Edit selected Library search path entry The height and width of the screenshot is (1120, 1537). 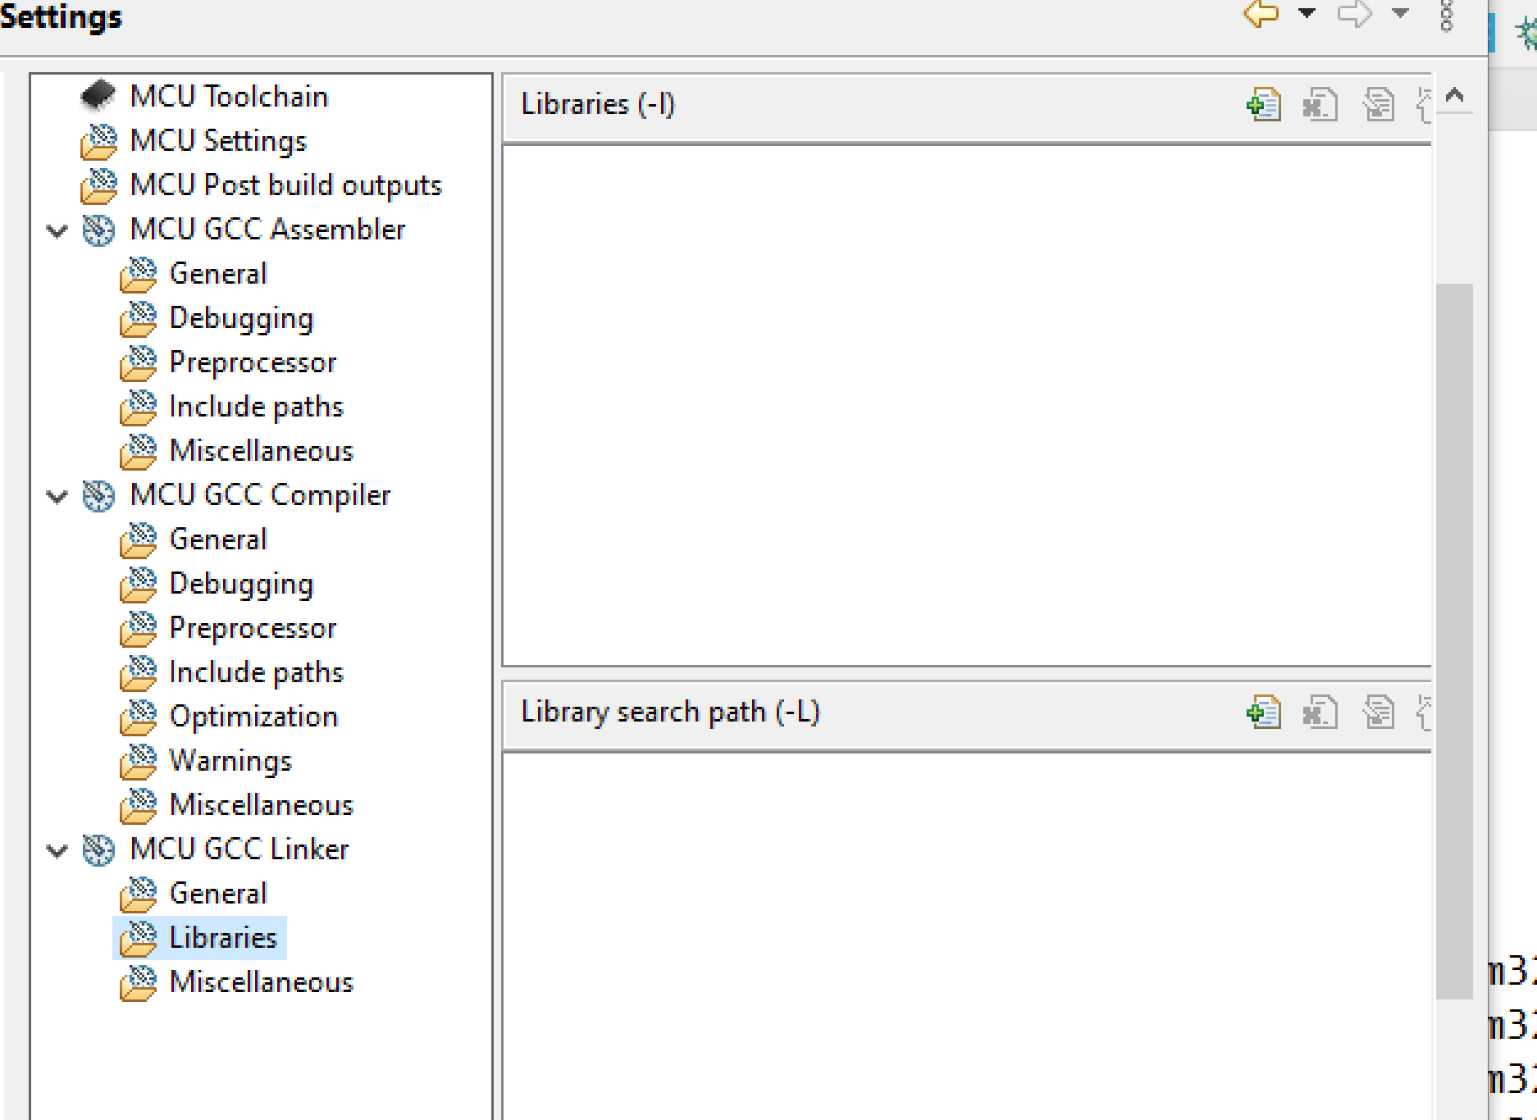click(1378, 713)
